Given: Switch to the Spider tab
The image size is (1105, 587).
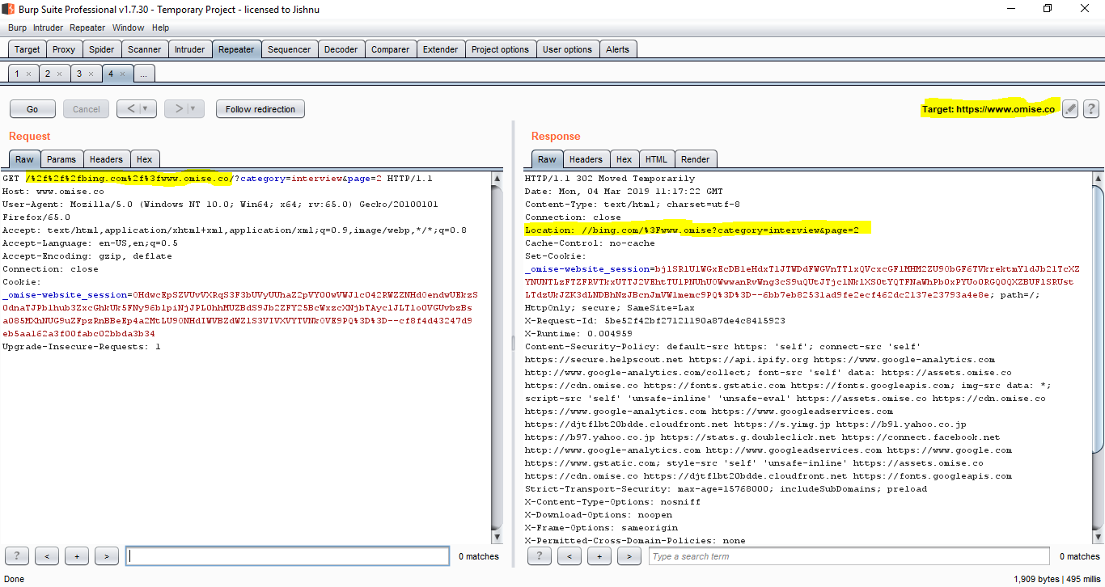Looking at the screenshot, I should point(101,49).
